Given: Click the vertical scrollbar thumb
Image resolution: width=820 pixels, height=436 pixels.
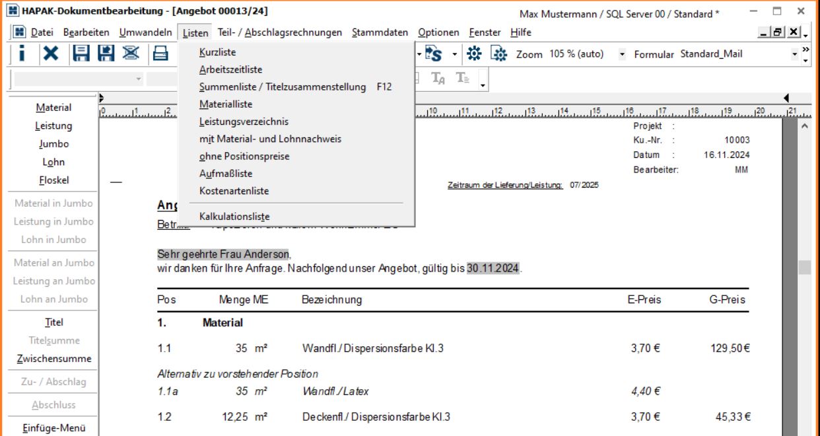Looking at the screenshot, I should (x=803, y=267).
